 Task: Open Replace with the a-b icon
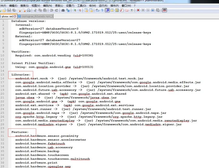pyautogui.click(x=68, y=10)
